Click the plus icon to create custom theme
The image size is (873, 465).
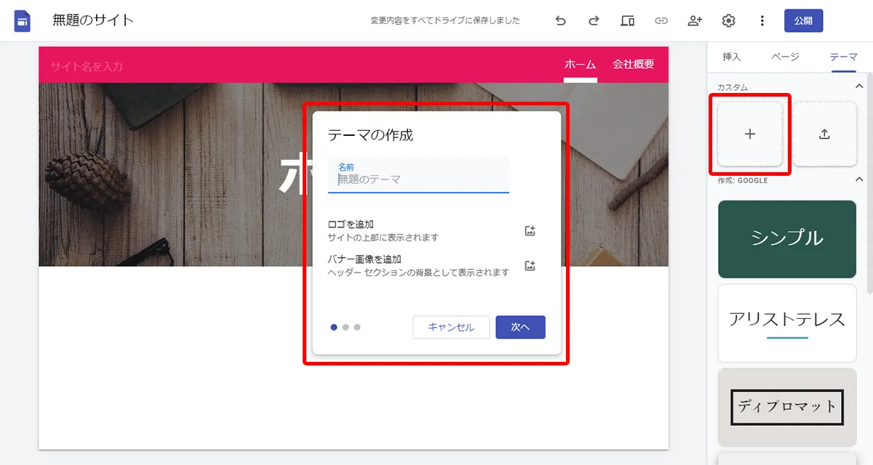tap(749, 134)
